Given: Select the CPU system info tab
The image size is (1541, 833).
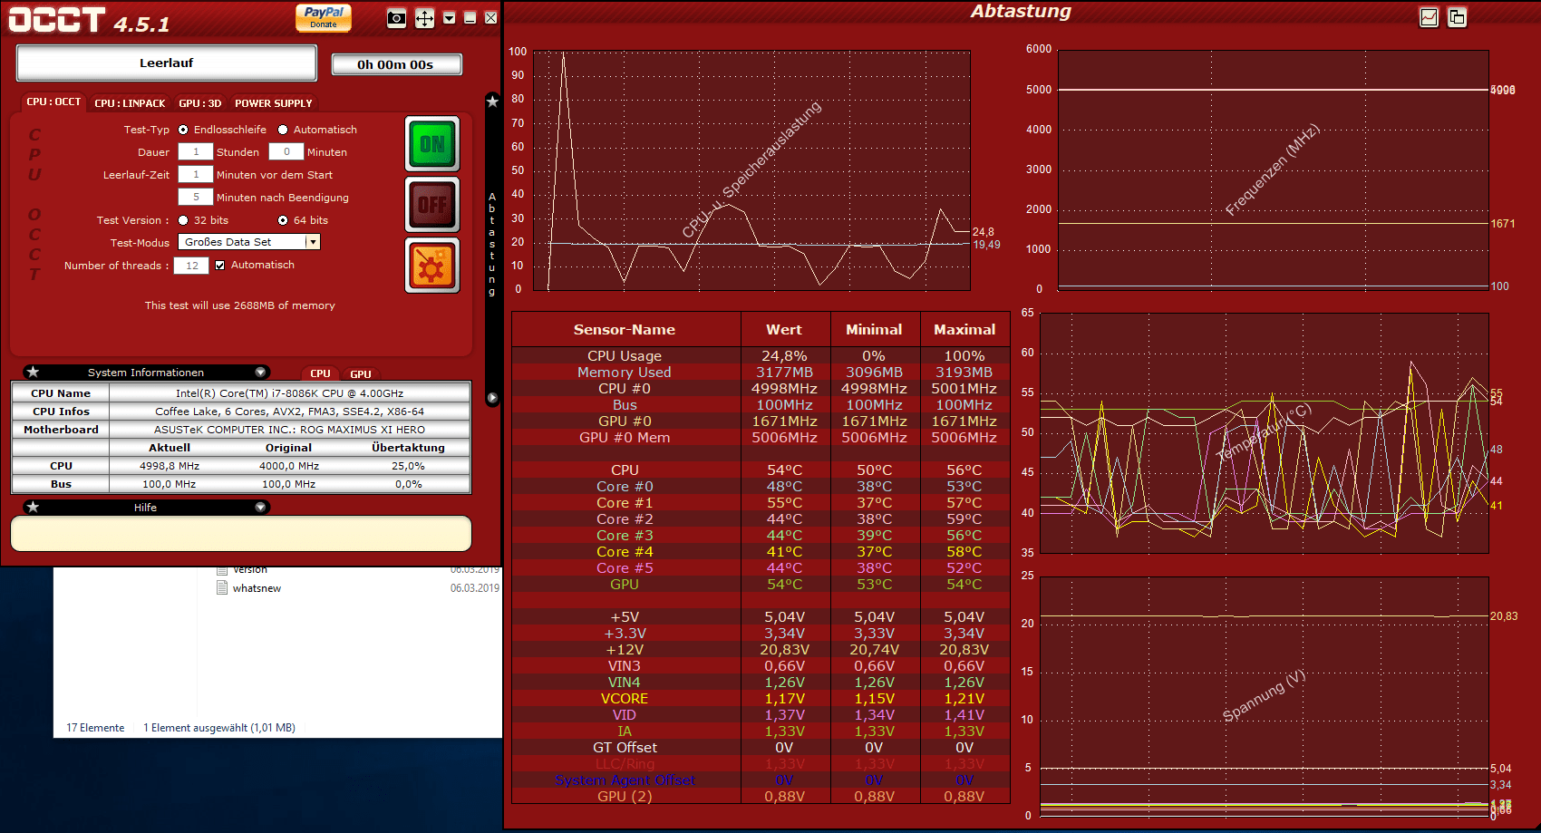Looking at the screenshot, I should pyautogui.click(x=320, y=373).
